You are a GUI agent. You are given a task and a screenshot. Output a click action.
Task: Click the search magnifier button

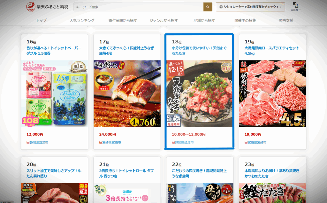pos(208,7)
